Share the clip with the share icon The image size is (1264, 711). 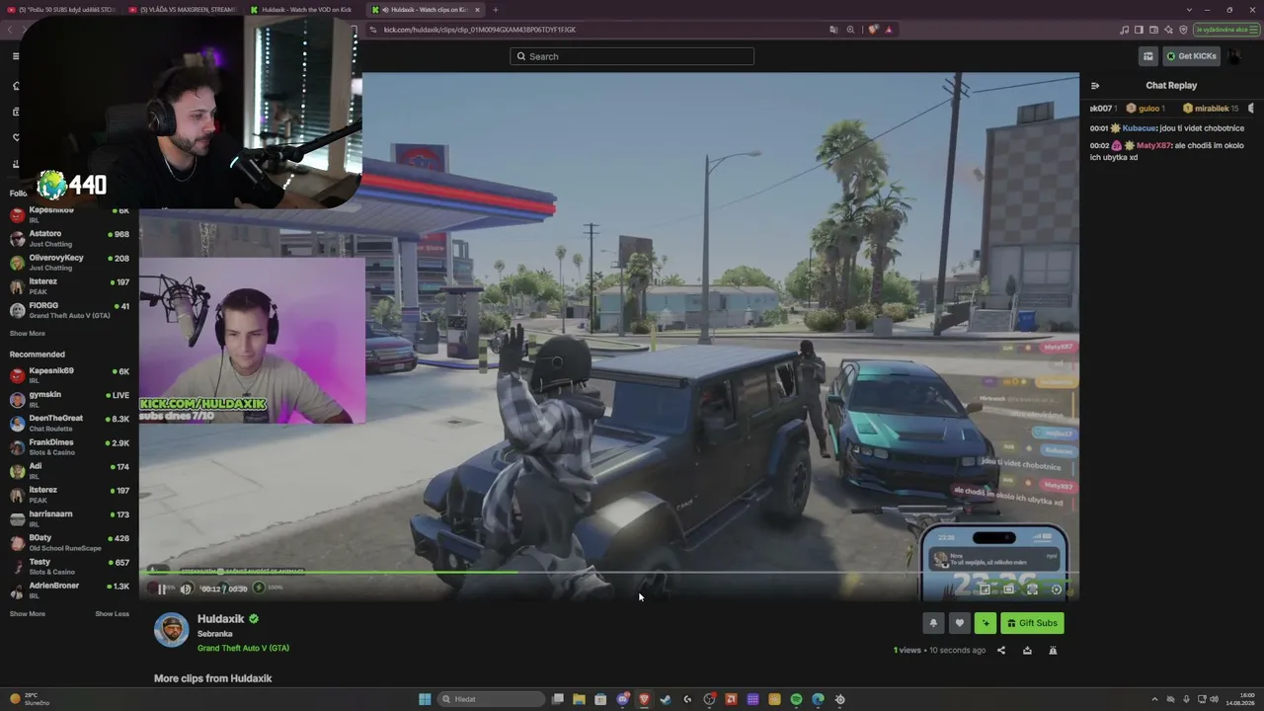[1000, 651]
